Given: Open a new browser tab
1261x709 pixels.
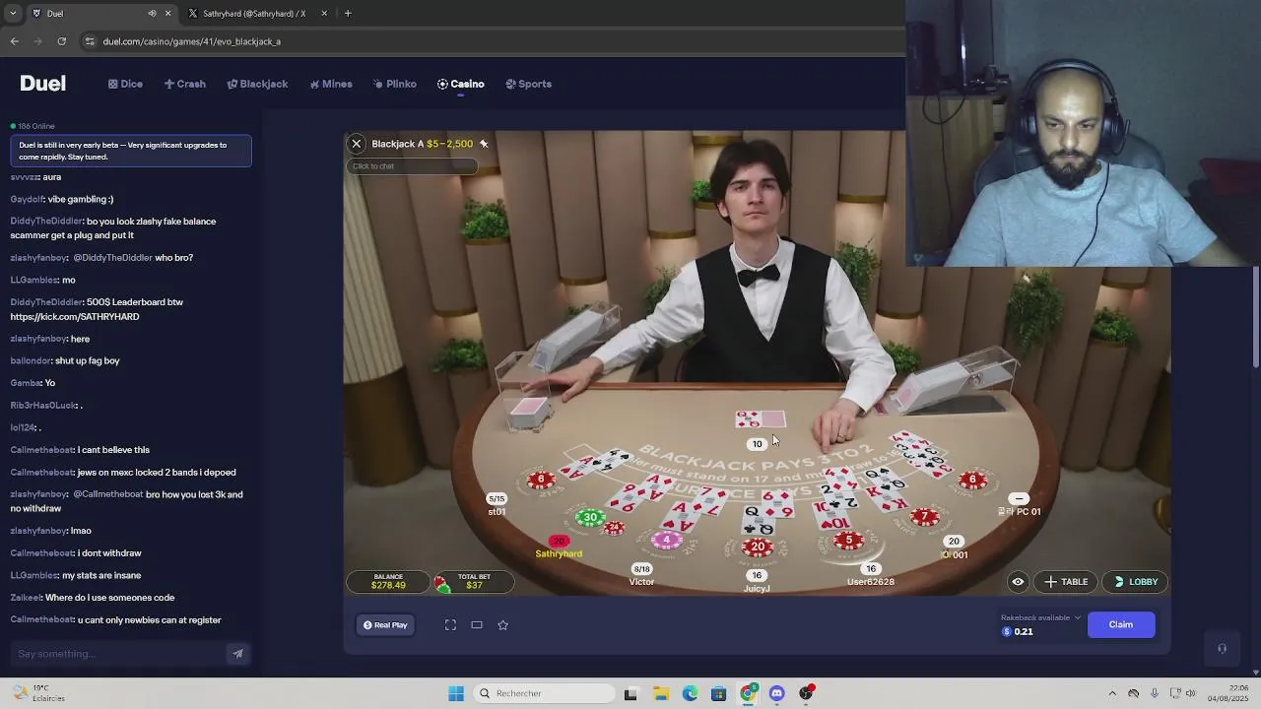Looking at the screenshot, I should click(x=348, y=14).
